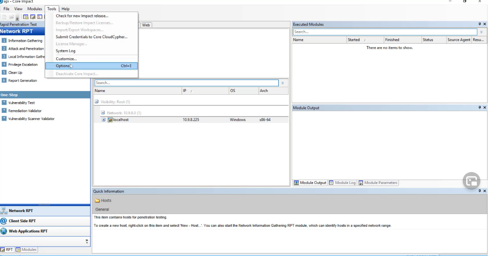Collapse the Visibility: Root group
Viewport: 488px width, 256px height.
(x=97, y=102)
